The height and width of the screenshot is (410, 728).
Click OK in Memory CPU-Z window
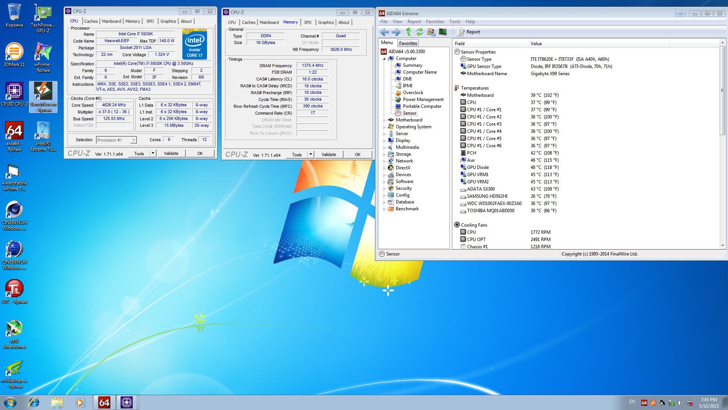coord(358,155)
